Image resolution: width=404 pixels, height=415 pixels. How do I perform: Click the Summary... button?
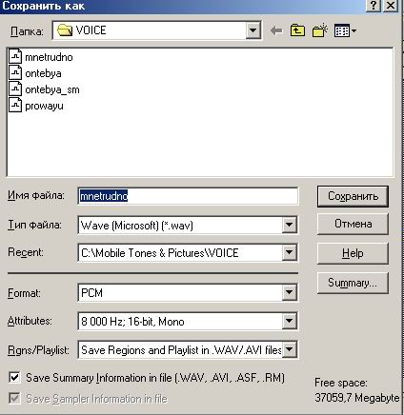353,283
